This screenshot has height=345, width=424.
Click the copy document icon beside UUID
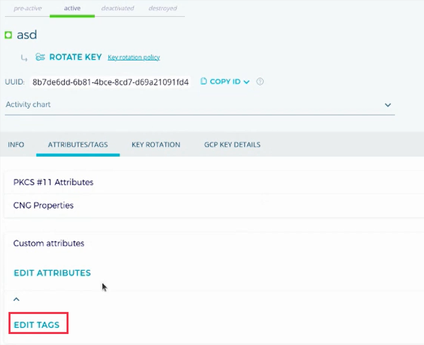[204, 81]
